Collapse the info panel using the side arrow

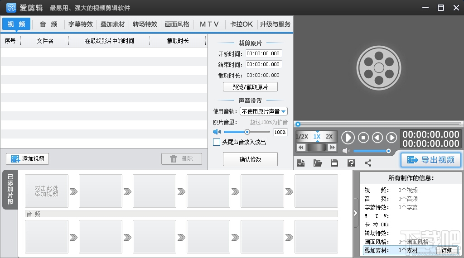[355, 213]
